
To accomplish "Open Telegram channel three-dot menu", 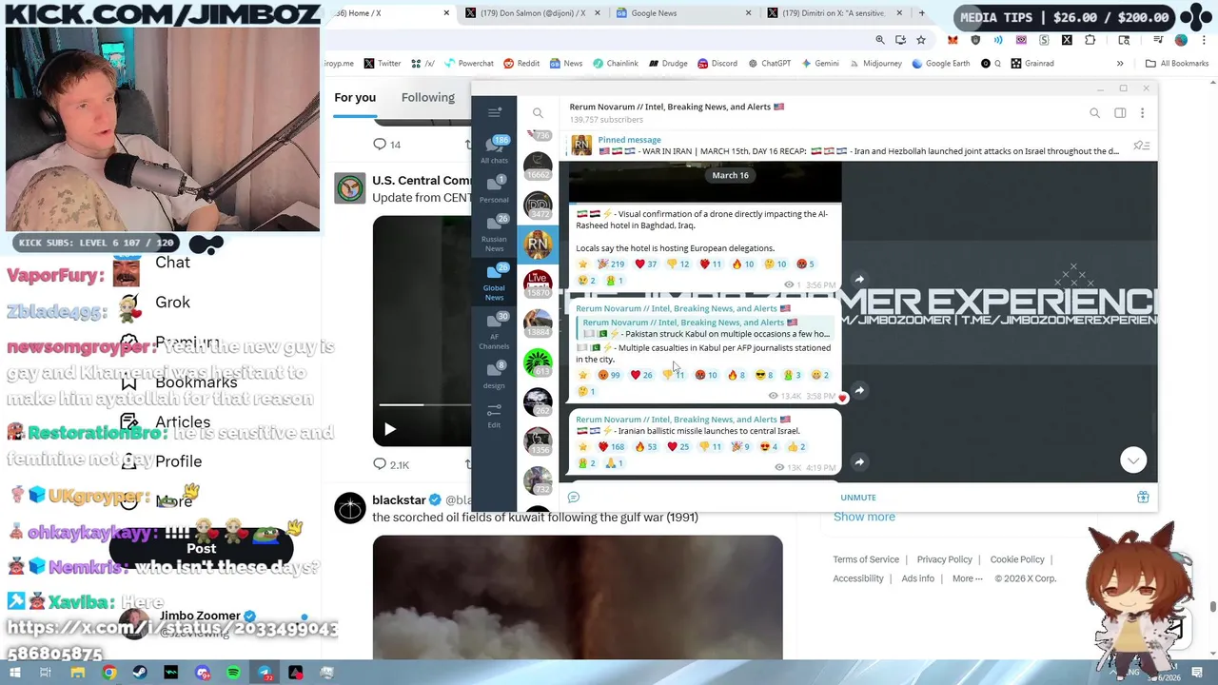I will [1142, 113].
